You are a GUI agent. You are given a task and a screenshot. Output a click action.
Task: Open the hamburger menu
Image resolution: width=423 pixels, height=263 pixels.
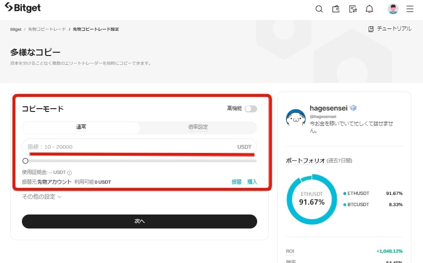point(410,9)
